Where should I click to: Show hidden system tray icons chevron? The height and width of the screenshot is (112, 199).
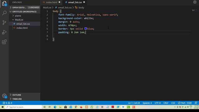(x=175, y=107)
